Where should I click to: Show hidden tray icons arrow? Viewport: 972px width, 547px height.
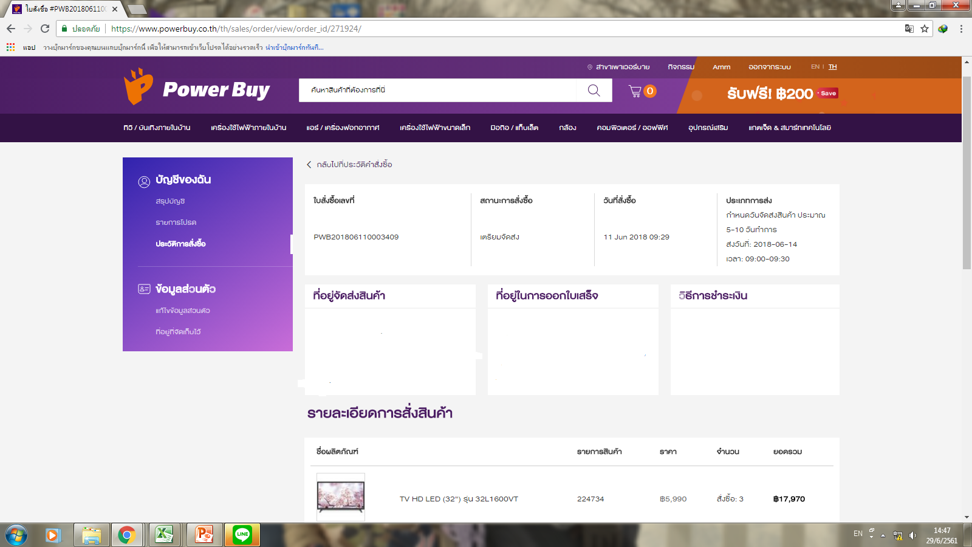pyautogui.click(x=883, y=535)
